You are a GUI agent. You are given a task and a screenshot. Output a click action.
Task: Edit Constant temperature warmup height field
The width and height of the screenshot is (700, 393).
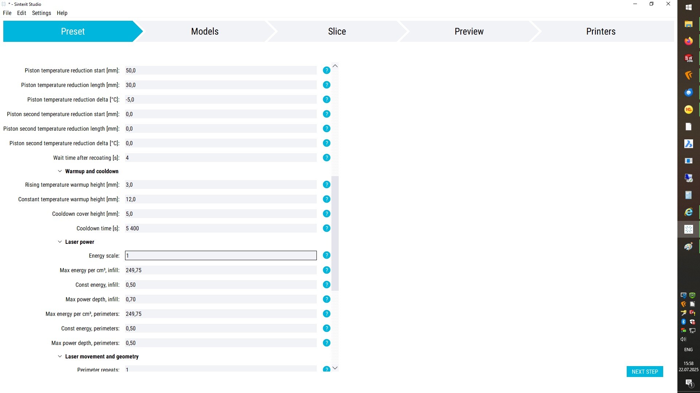pyautogui.click(x=221, y=199)
